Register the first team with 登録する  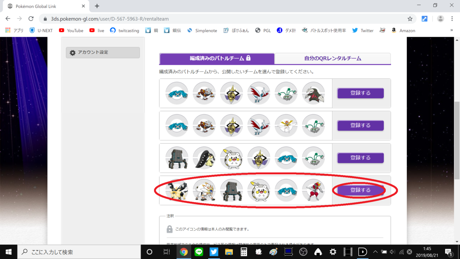tap(360, 93)
